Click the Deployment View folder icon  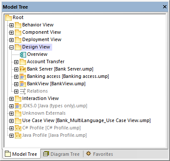18,40
